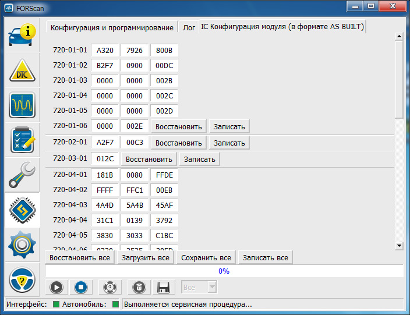
Task: Click 'Записать' in row 720-02-01
Action: (x=229, y=143)
